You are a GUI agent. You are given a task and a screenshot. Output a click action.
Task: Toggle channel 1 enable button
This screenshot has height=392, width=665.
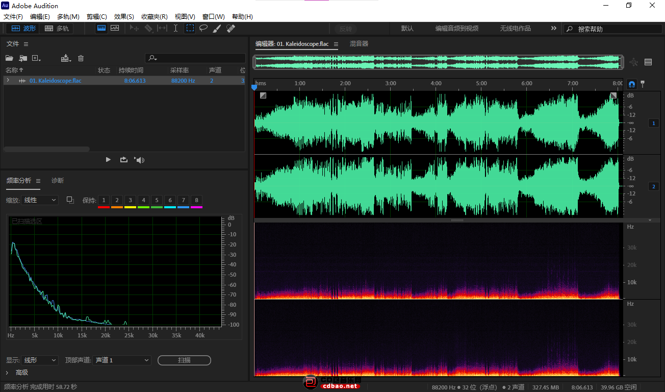[x=654, y=123]
